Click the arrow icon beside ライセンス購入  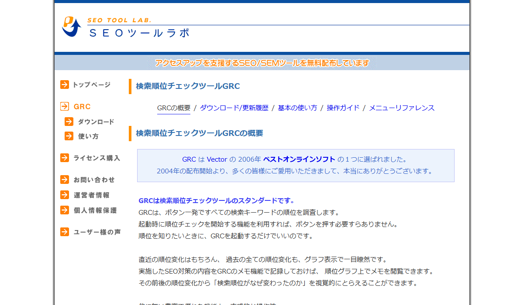coord(64,158)
